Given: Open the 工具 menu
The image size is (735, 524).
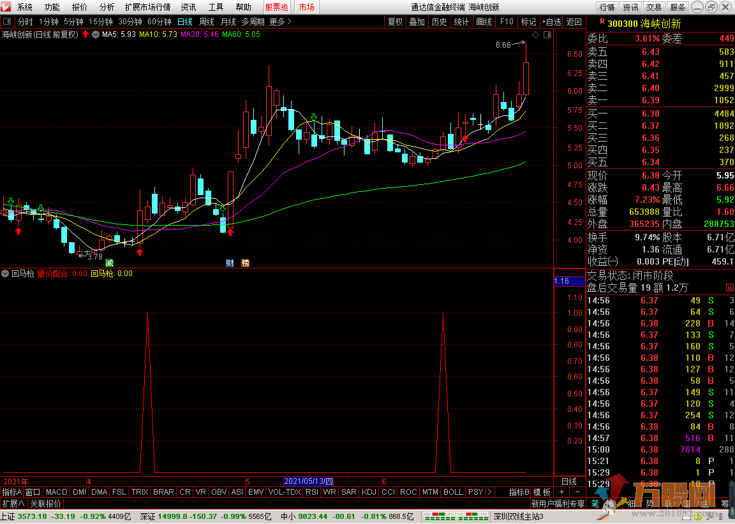Looking at the screenshot, I should (x=216, y=7).
